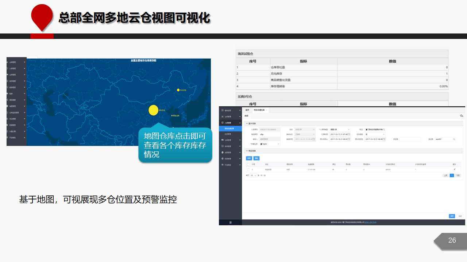Click the 关闭 button at form bottom
Image resolution: width=467 pixels, height=262 pixels.
pyautogui.click(x=460, y=216)
